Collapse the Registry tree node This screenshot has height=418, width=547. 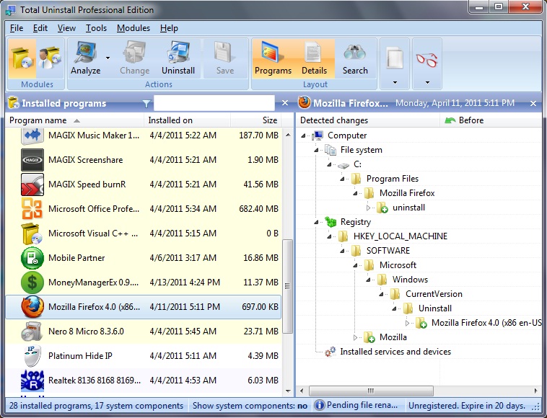point(316,222)
